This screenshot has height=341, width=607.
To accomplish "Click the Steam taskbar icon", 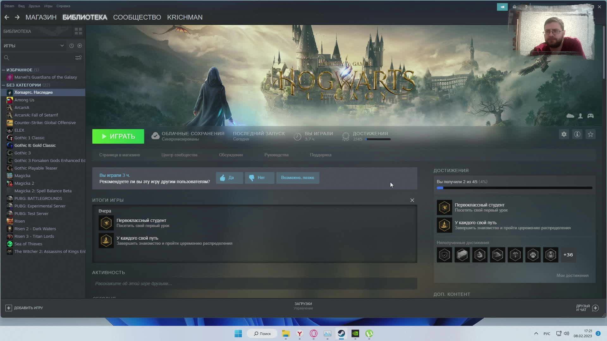I will [x=341, y=333].
